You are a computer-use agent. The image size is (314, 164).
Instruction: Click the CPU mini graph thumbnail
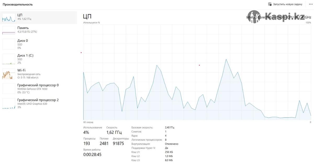click(x=9, y=18)
